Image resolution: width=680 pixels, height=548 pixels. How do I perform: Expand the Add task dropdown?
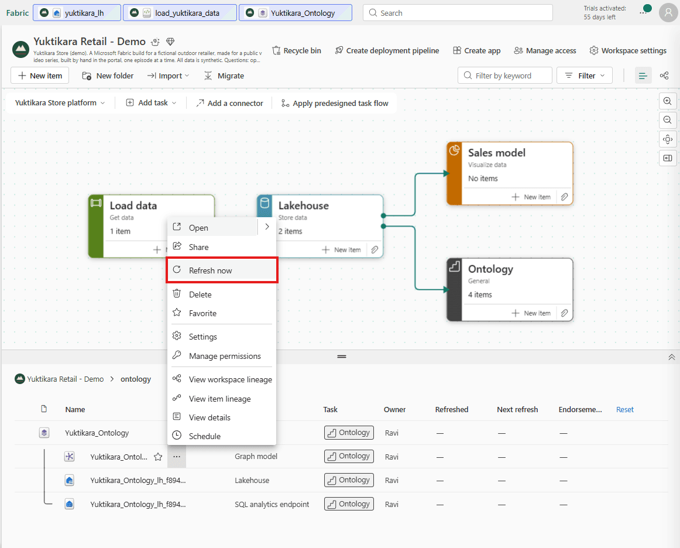pos(152,103)
